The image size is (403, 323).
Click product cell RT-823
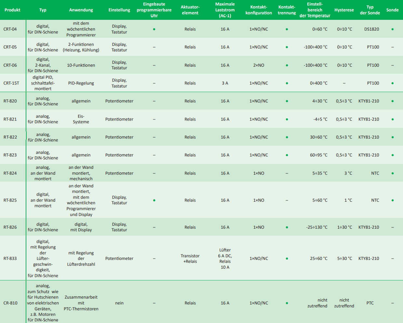pos(10,155)
